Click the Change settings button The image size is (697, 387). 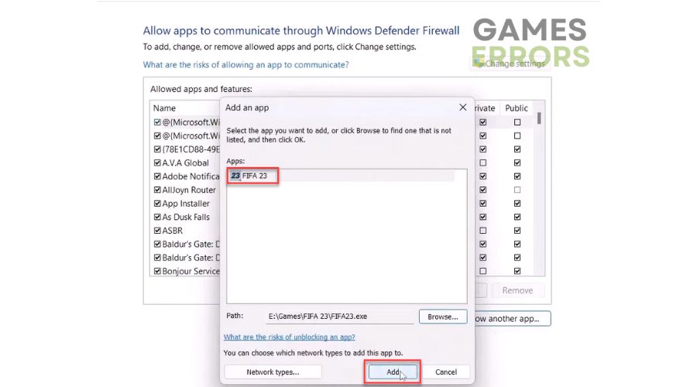(510, 64)
